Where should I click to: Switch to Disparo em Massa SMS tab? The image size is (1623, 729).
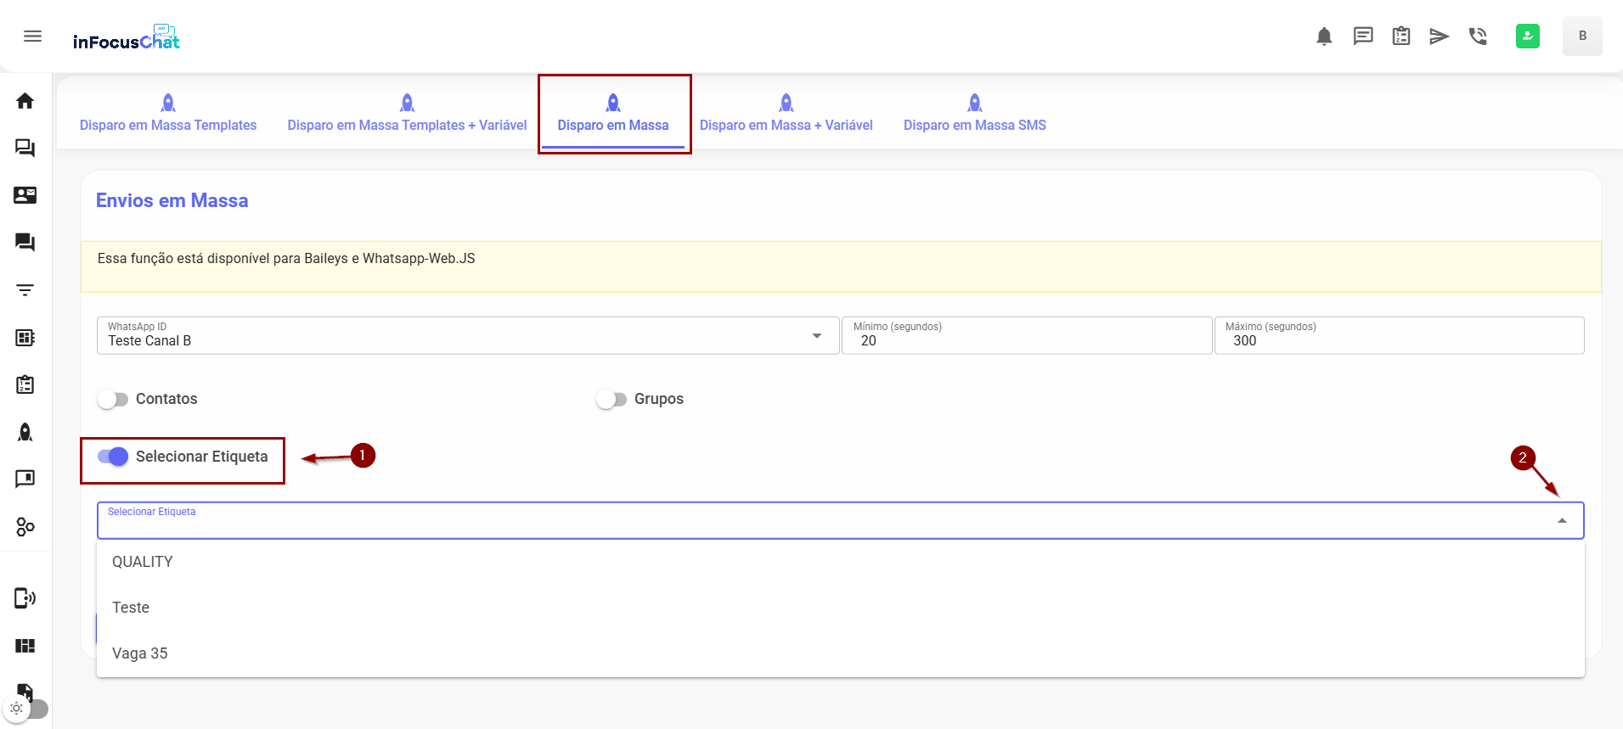click(974, 114)
